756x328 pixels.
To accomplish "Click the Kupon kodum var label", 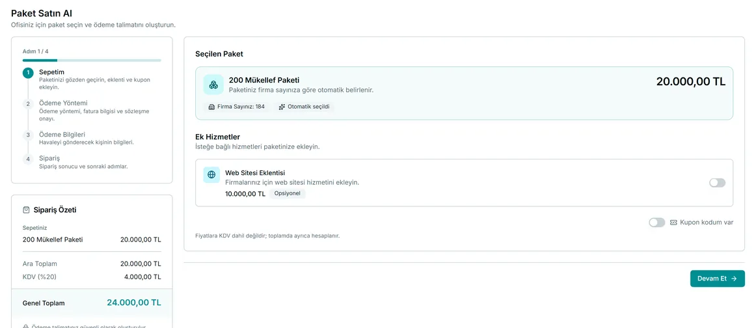I will pyautogui.click(x=707, y=223).
